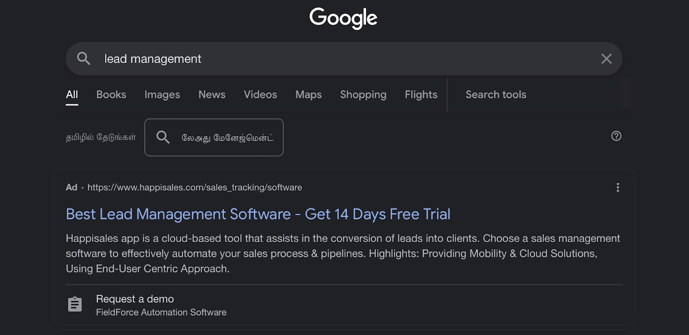This screenshot has width=689, height=335.
Task: Select the All tab
Action: (x=72, y=94)
